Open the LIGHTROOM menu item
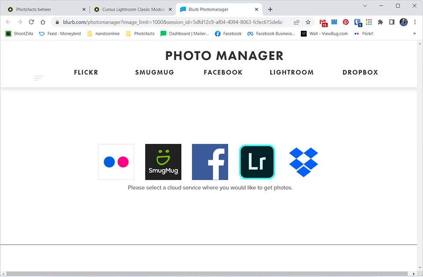Image resolution: width=423 pixels, height=277 pixels. click(292, 73)
